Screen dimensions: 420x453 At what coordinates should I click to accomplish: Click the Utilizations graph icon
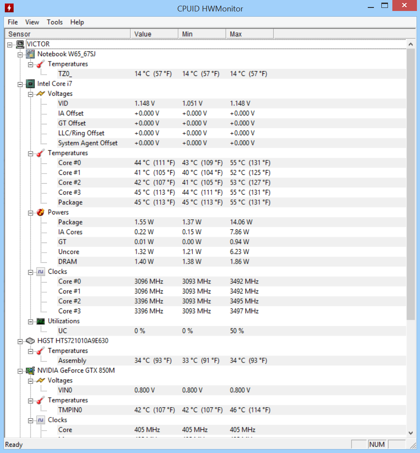click(x=41, y=321)
